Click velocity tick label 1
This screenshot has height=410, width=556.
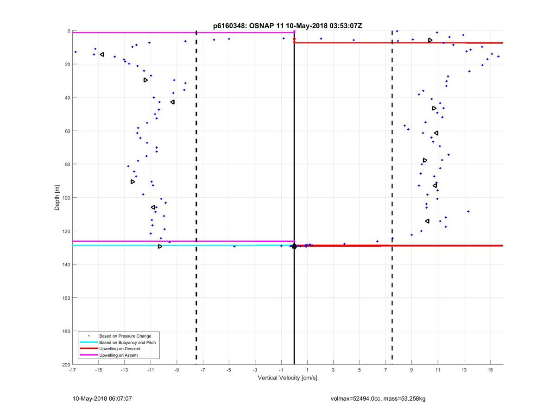click(307, 371)
